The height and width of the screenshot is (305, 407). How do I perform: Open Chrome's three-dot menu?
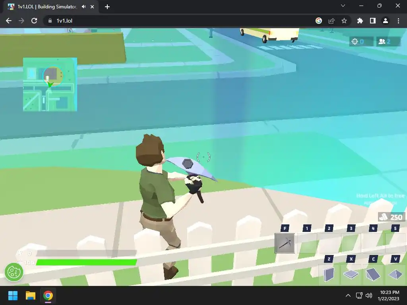click(398, 21)
